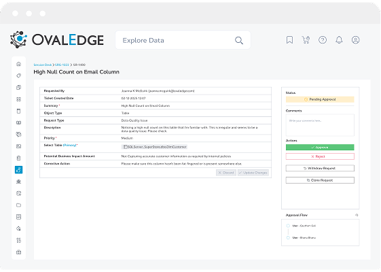Open the shopping cart icon in header
This screenshot has height=272, width=381.
coord(306,40)
